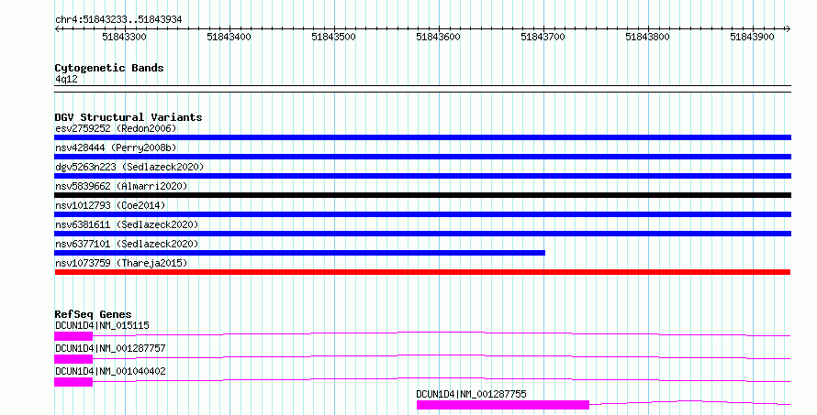This screenshot has height=415, width=817.
Task: Click the ruler position 51843700
Action: coord(543,37)
